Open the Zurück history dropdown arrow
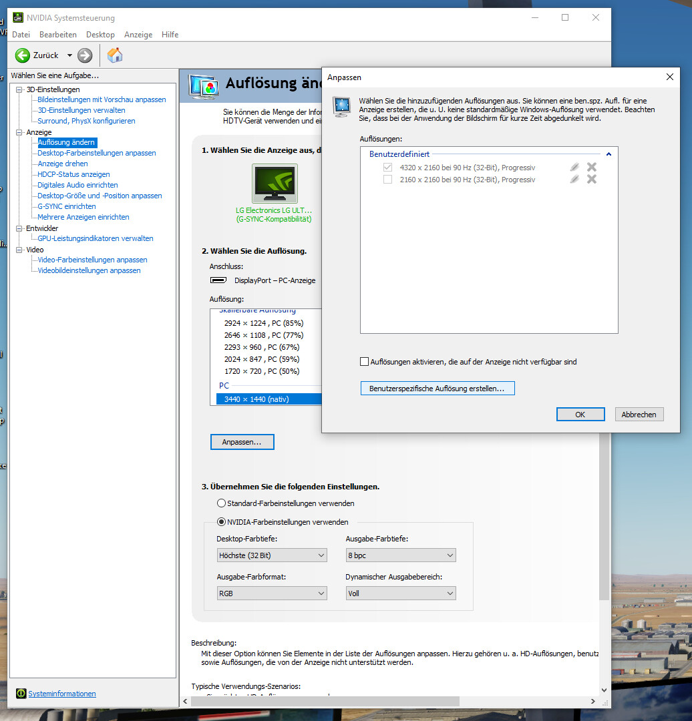The width and height of the screenshot is (692, 721). [69, 55]
